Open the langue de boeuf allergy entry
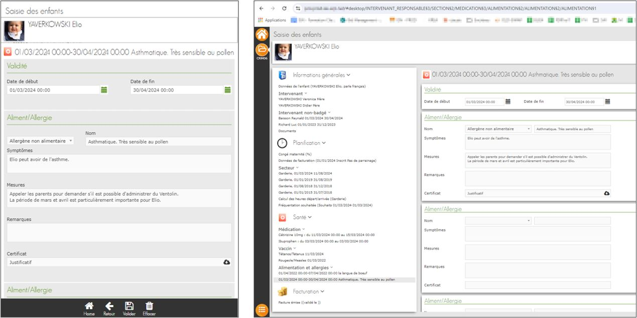637x318 pixels. tap(322, 273)
